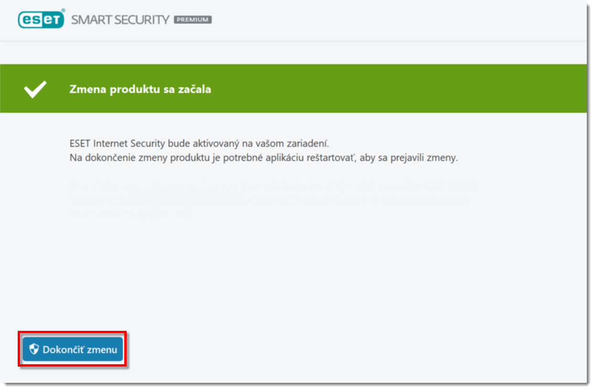Click the faded paragraph below the main message
The height and width of the screenshot is (390, 594).
coord(272,200)
